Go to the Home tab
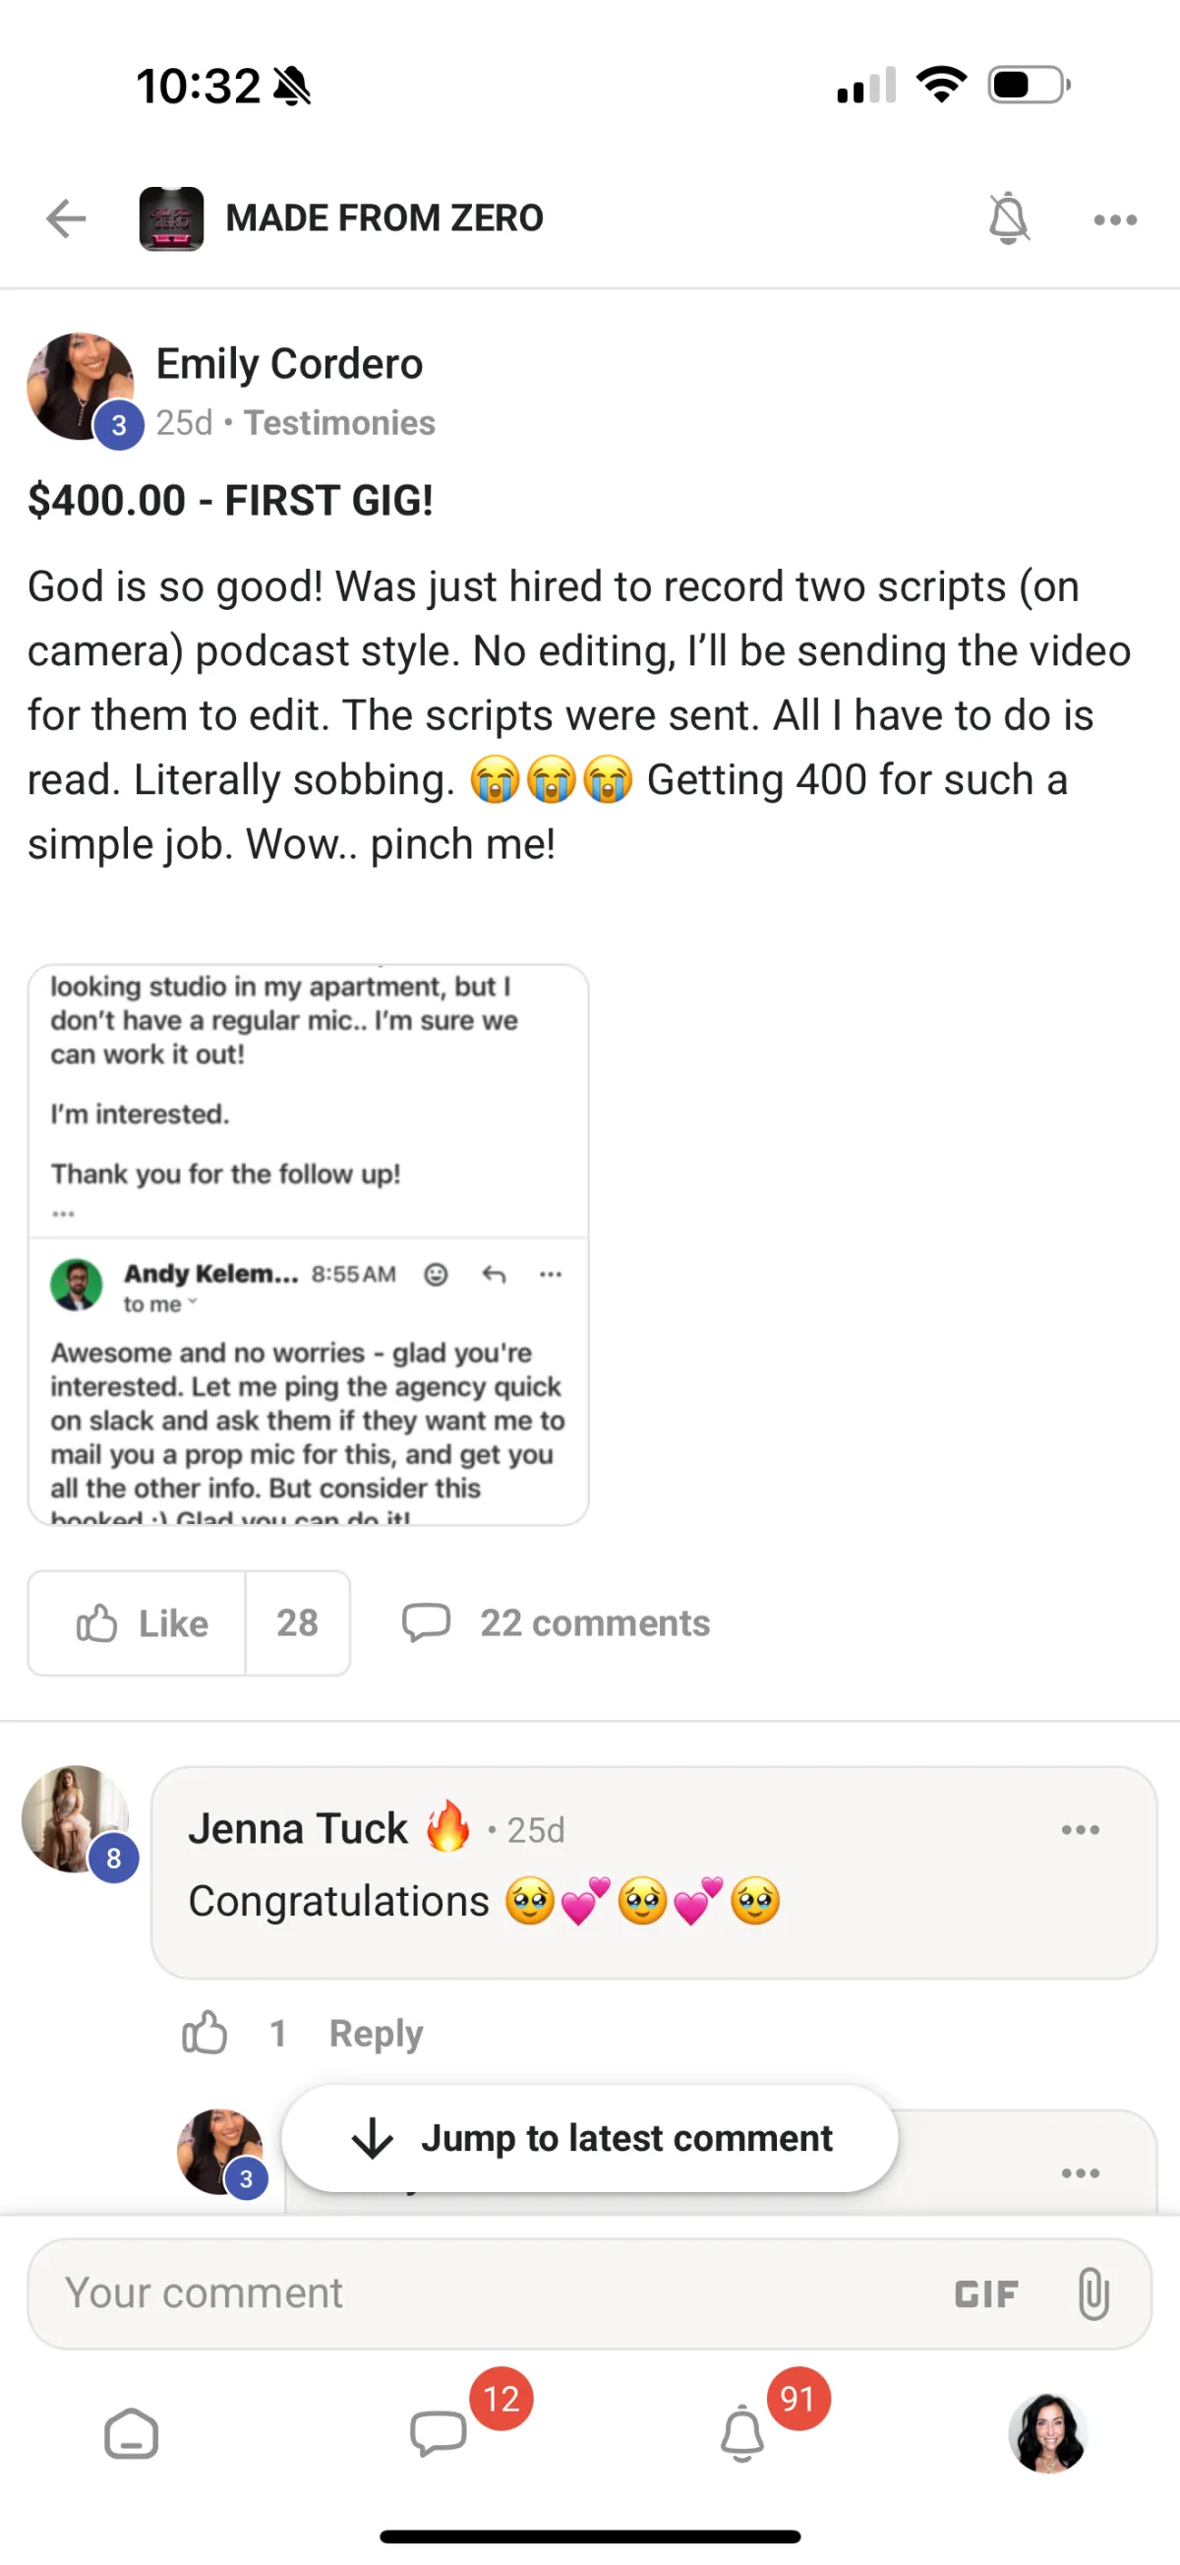Image resolution: width=1180 pixels, height=2565 pixels. coord(132,2434)
